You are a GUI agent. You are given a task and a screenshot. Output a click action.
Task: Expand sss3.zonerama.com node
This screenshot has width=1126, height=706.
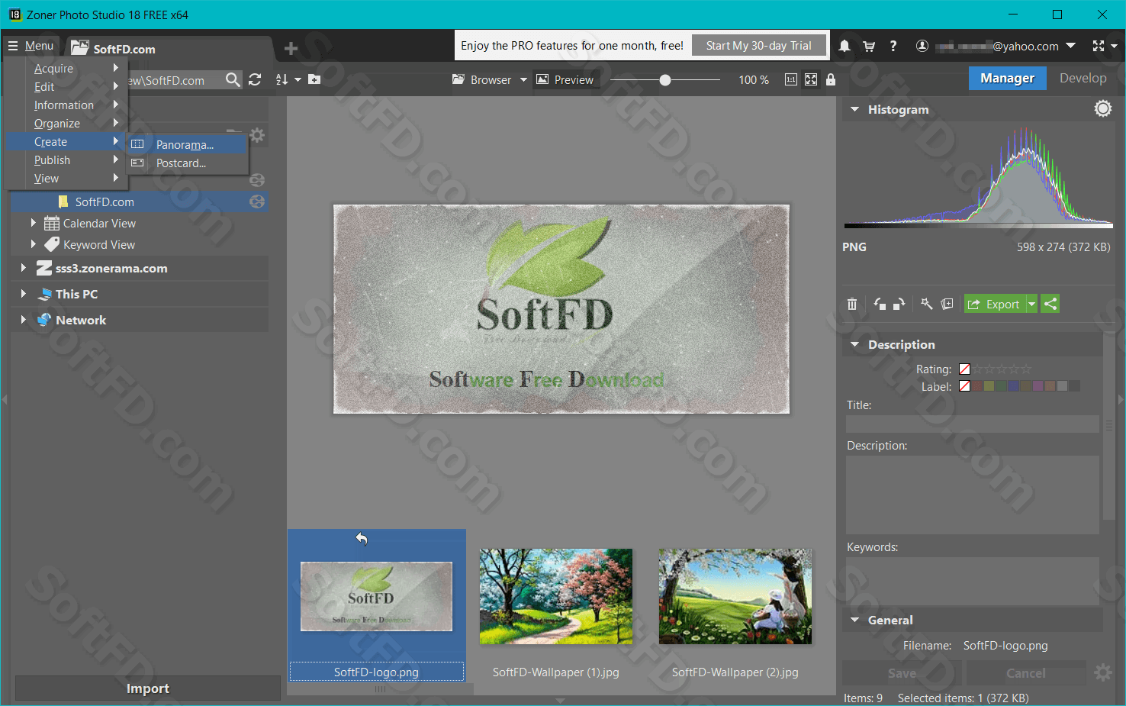[x=23, y=268]
